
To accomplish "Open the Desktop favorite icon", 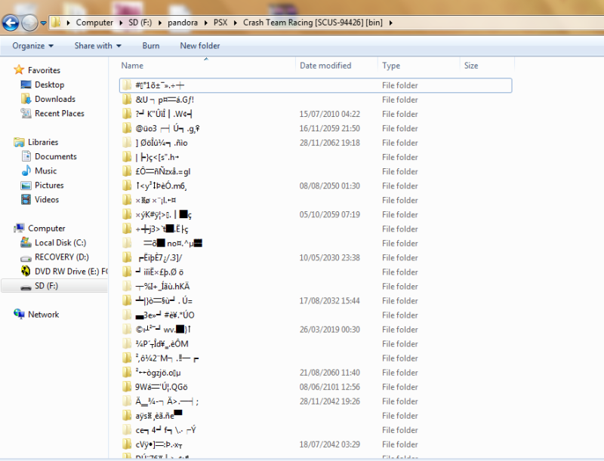I will 26,85.
